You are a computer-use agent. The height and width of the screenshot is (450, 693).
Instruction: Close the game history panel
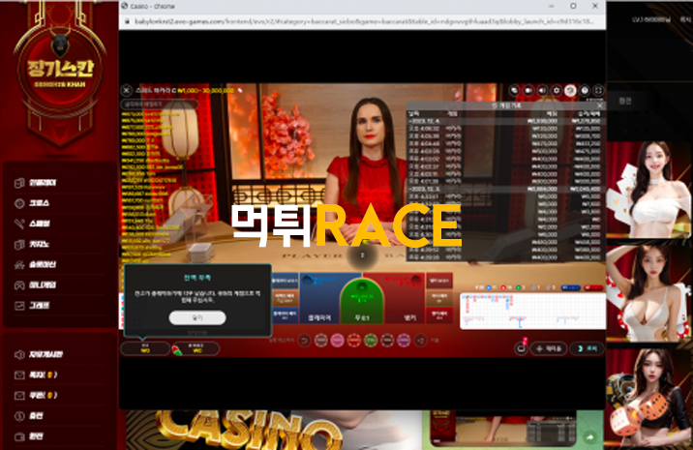click(x=600, y=105)
